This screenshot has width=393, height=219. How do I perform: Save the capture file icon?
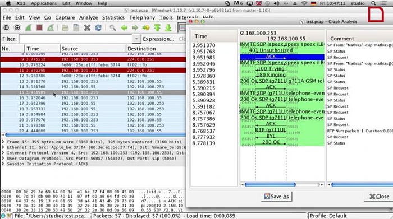tap(76, 27)
